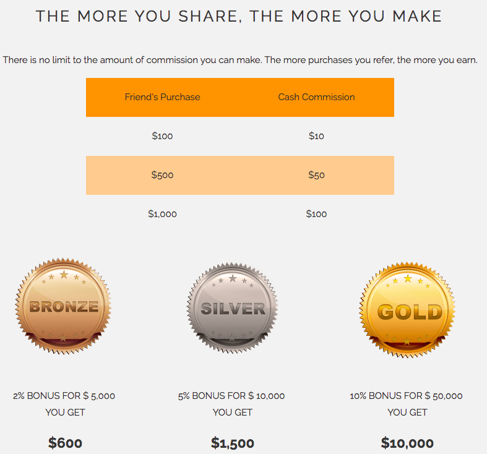Click the Gold medal badge
The image size is (487, 454).
[x=407, y=310]
